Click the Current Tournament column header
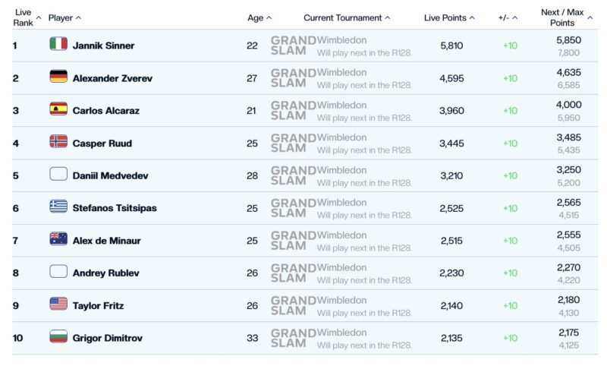 [343, 17]
